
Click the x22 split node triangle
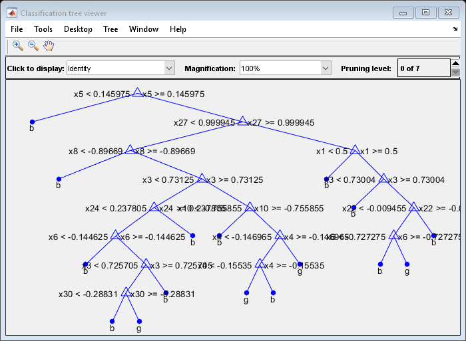(413, 207)
